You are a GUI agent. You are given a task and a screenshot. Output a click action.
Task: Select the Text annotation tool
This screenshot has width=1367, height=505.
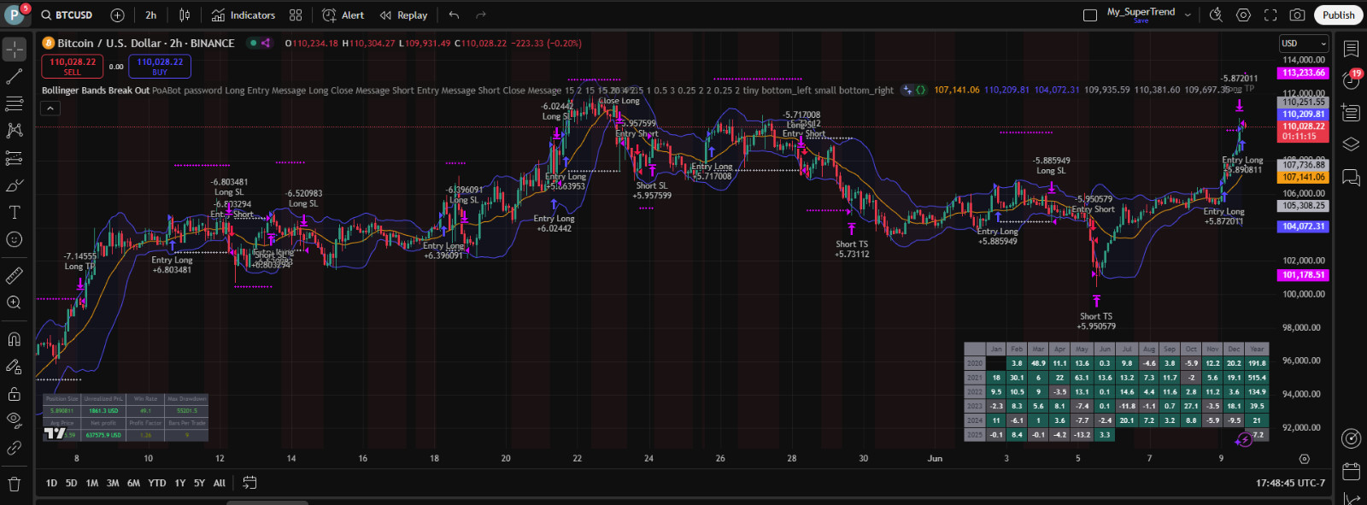click(15, 212)
